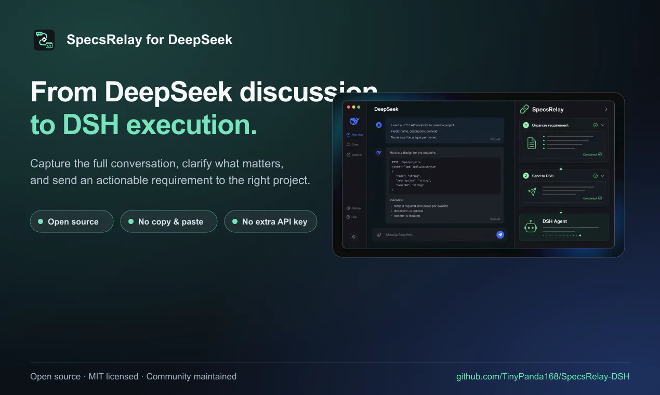Start a New chat in sidebar
The image size is (660, 395).
point(354,135)
